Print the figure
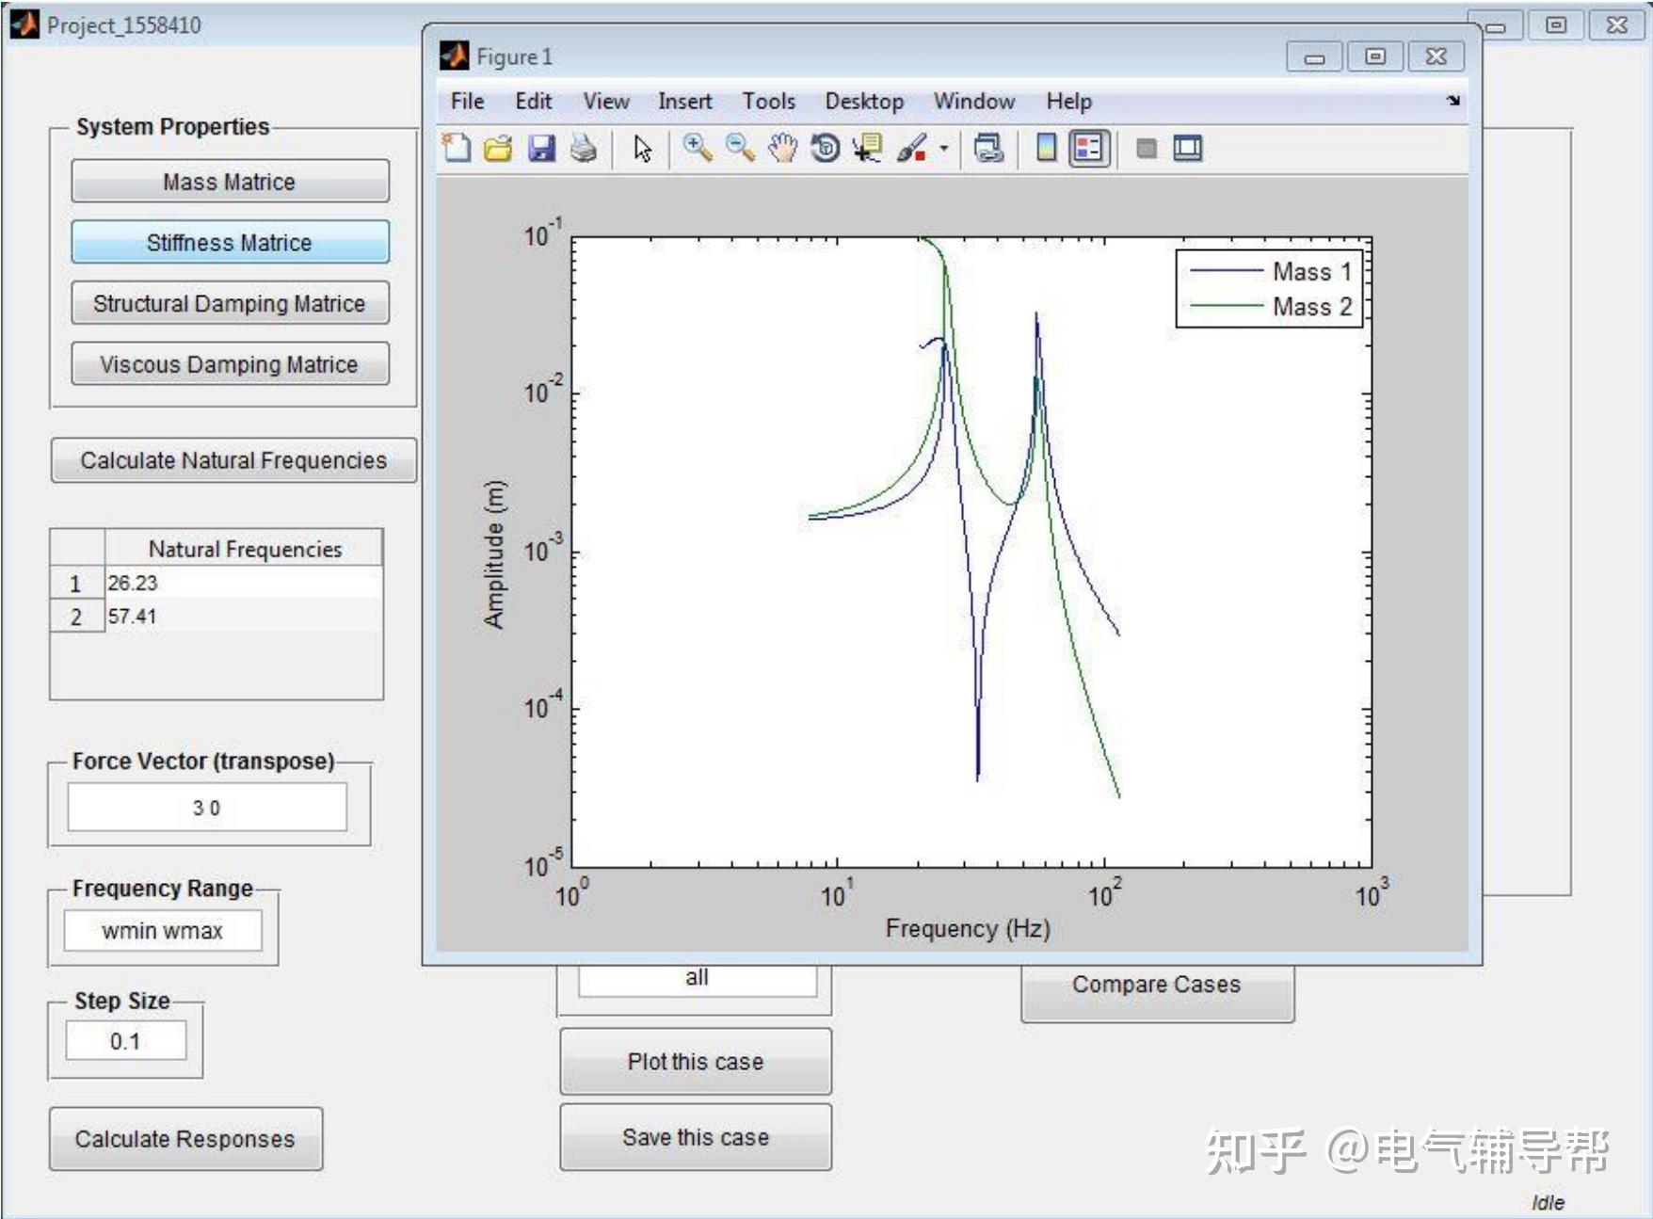Viewport: 1653px width, 1219px height. click(584, 148)
